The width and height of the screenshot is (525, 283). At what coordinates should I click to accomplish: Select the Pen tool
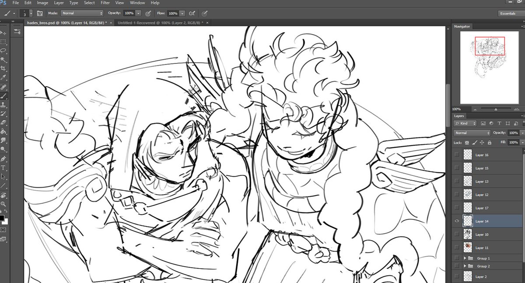tap(3, 159)
